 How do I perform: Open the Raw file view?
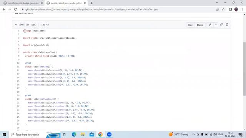190,25
